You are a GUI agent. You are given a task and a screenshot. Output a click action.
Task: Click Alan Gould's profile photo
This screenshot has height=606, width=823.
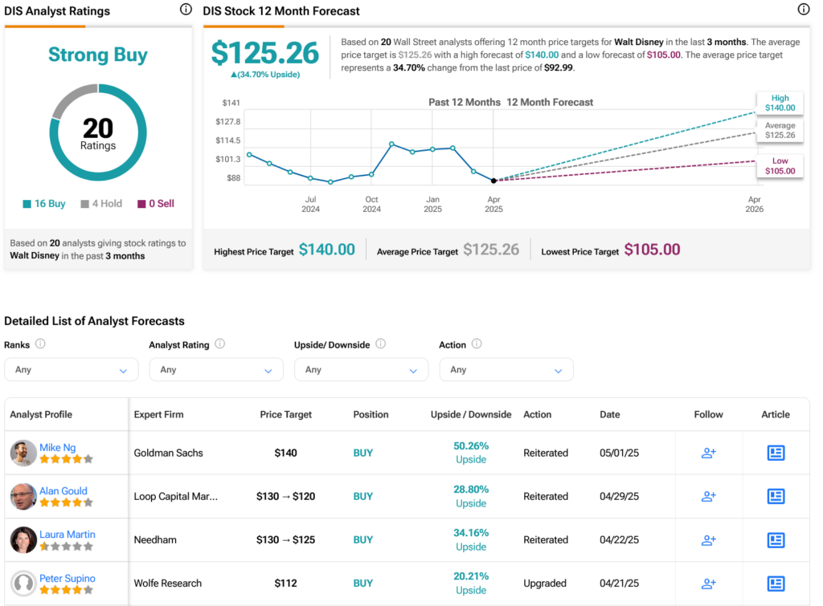(23, 496)
